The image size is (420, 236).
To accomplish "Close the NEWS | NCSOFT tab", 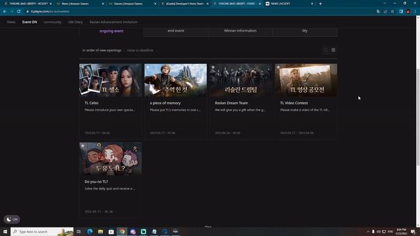I will 312,4.
